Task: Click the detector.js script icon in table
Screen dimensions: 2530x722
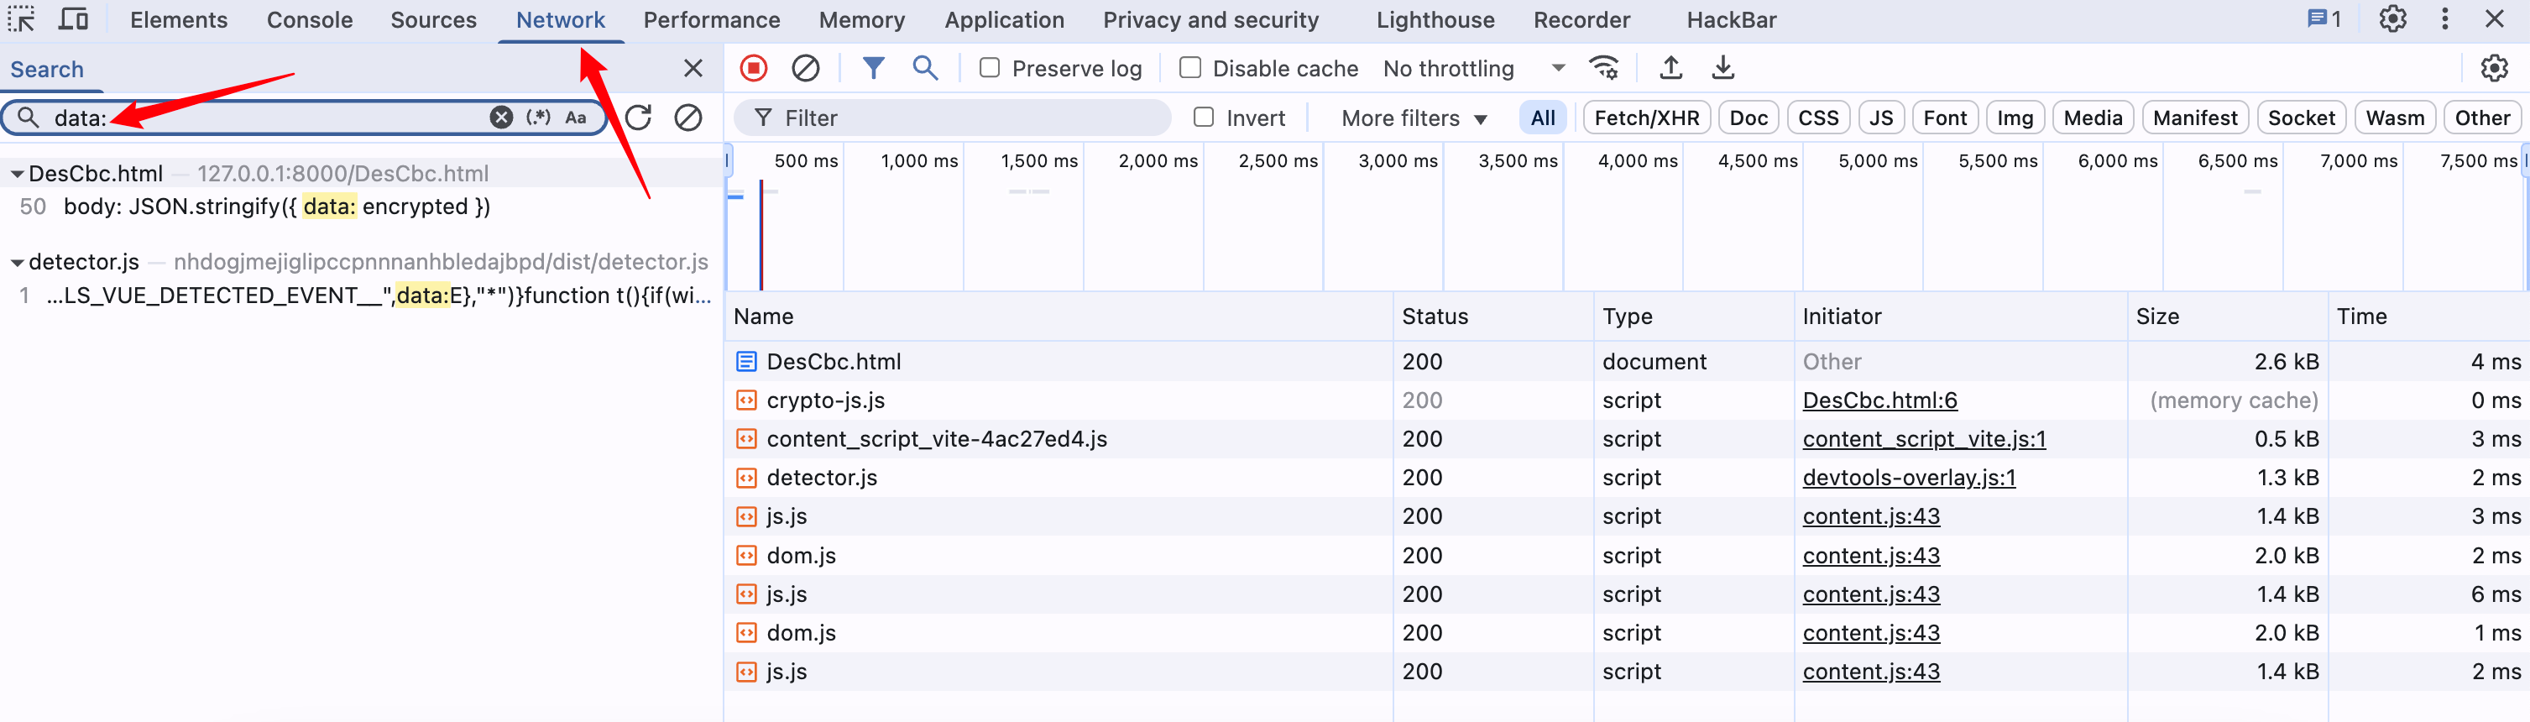Action: tap(746, 479)
